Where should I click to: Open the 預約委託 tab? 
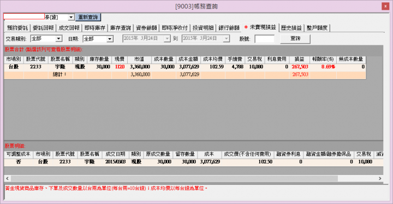pos(17,28)
